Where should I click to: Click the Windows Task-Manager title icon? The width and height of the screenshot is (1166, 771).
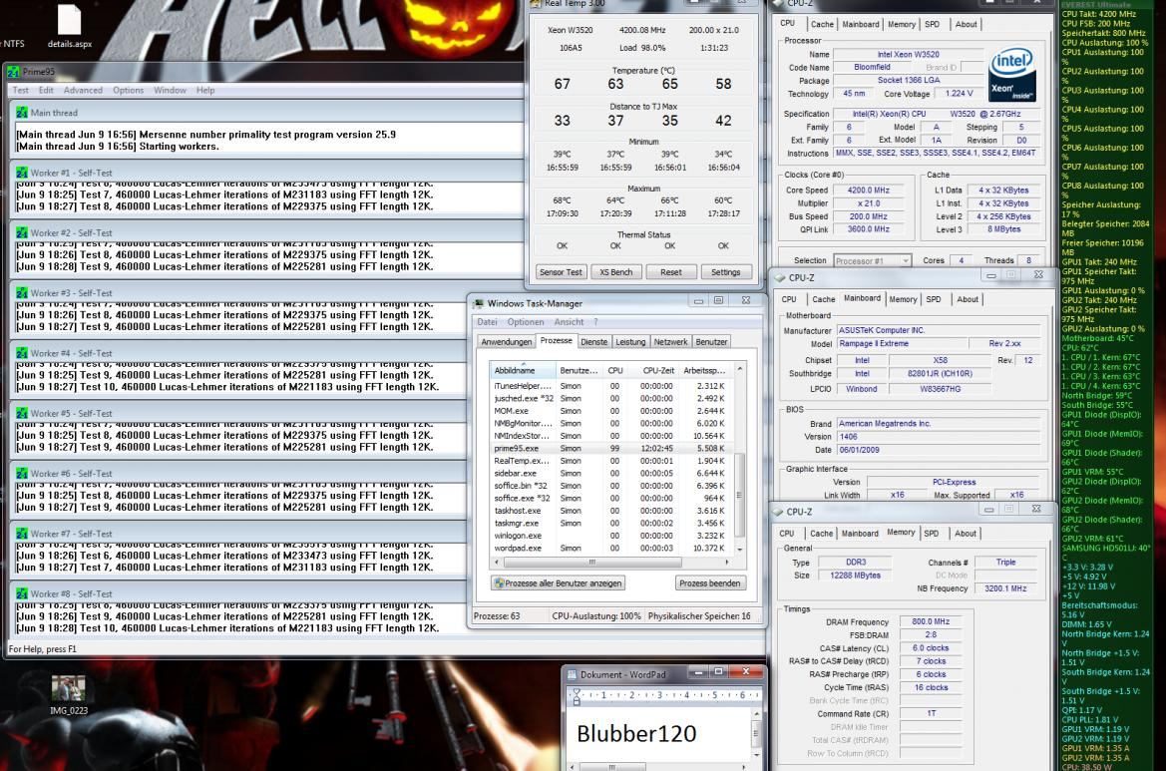[x=479, y=303]
